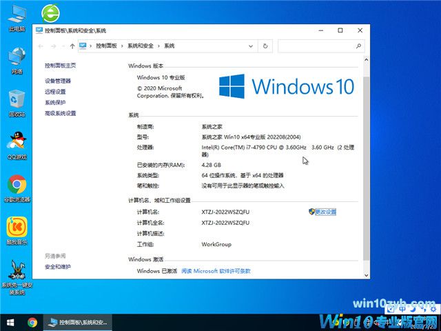Click the 4.28 GB RAM value
The height and width of the screenshot is (331, 441).
pyautogui.click(x=212, y=165)
